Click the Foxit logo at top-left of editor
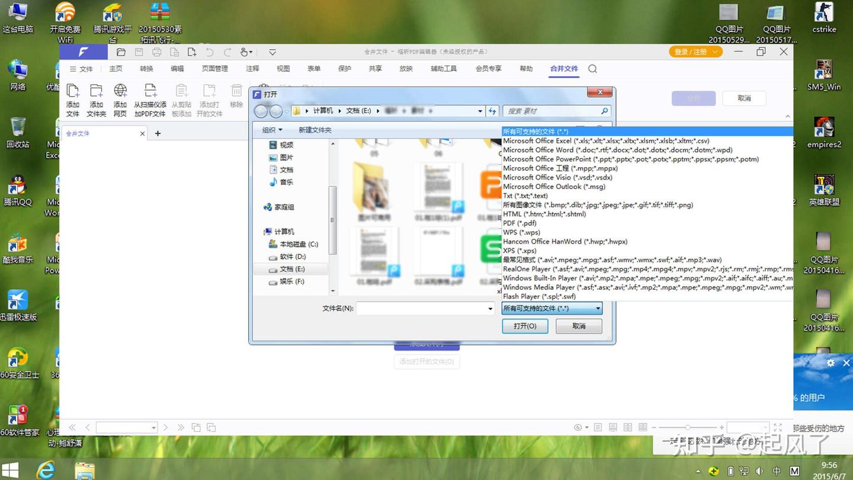Viewport: 853px width, 480px height. pos(84,52)
